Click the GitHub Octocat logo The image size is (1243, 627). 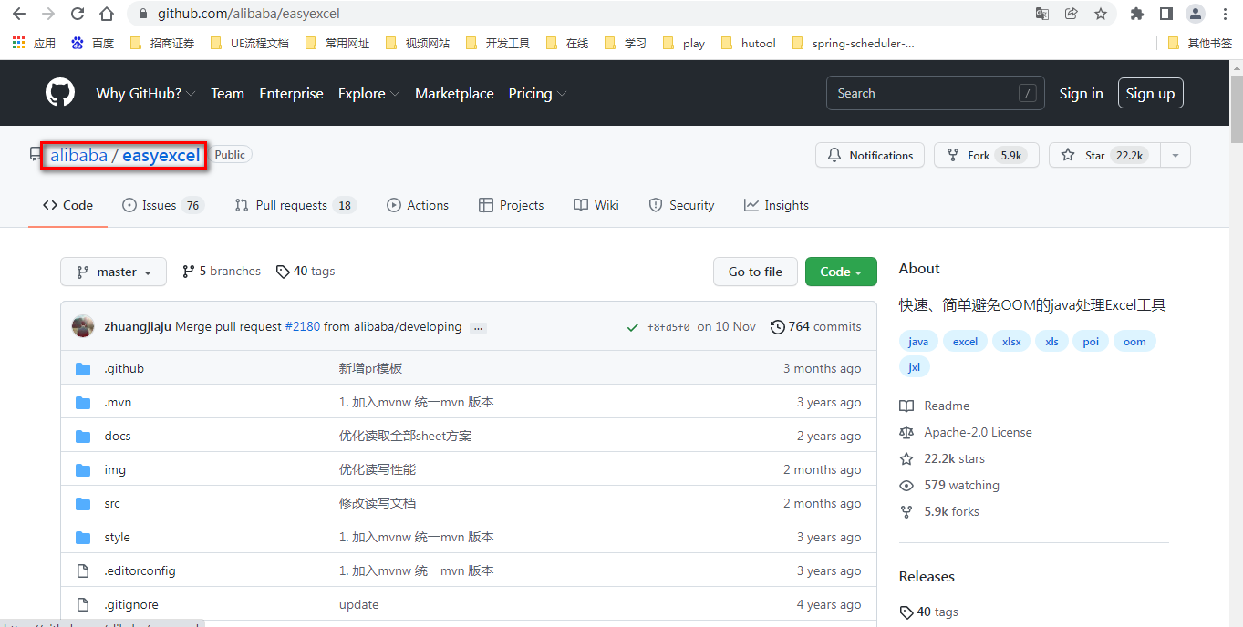60,93
